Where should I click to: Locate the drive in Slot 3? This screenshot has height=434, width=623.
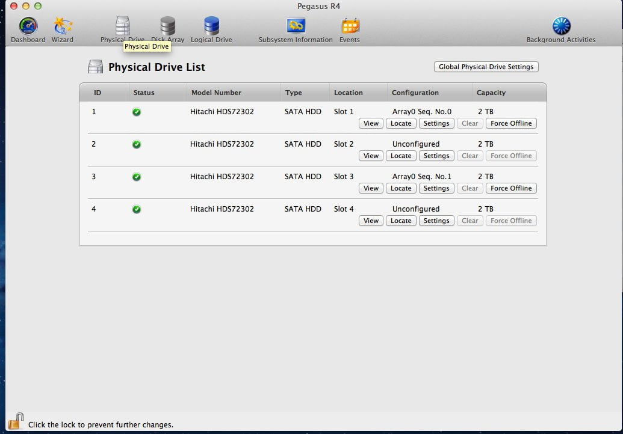401,188
